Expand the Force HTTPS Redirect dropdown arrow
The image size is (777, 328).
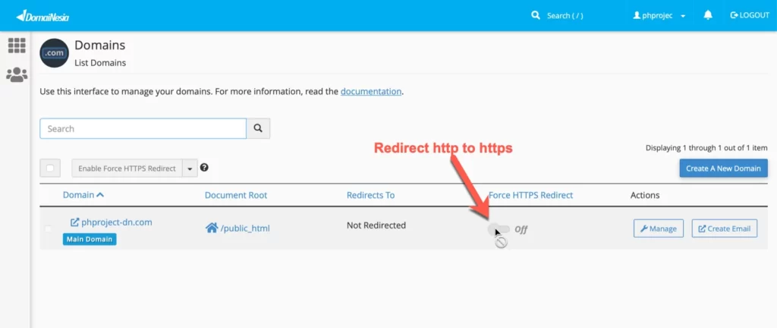coord(190,169)
